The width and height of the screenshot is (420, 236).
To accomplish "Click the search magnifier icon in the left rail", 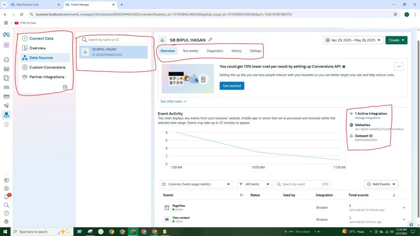I will (7, 205).
